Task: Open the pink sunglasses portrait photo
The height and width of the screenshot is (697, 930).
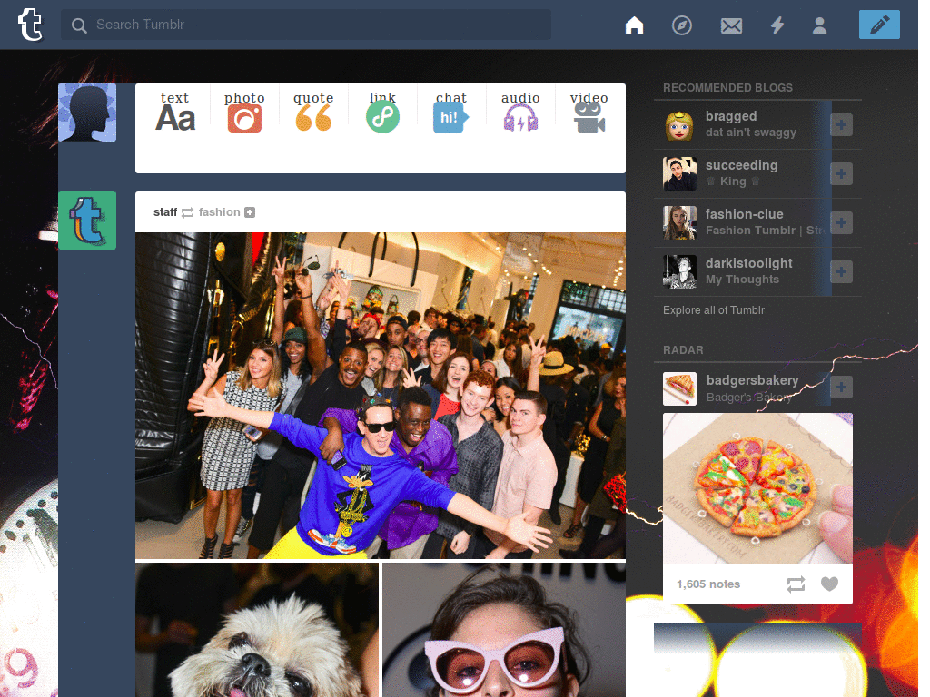Action: click(504, 630)
